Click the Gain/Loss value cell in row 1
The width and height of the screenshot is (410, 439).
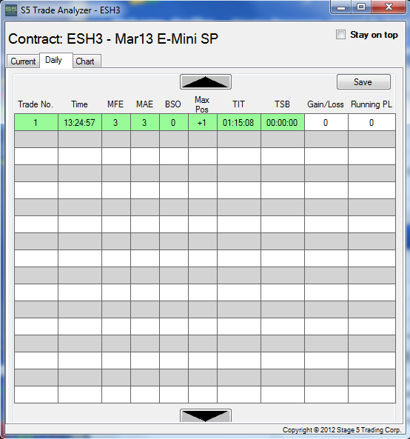(326, 122)
